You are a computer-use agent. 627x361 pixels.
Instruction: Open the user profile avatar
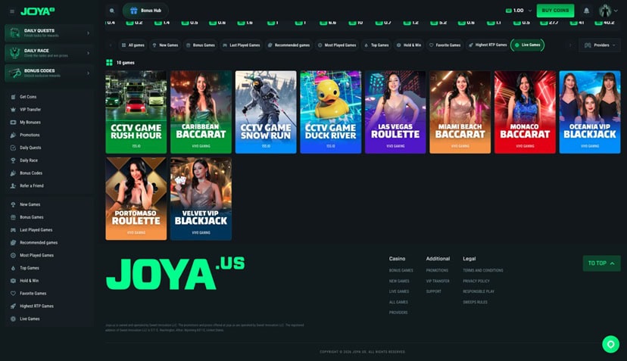click(x=605, y=11)
